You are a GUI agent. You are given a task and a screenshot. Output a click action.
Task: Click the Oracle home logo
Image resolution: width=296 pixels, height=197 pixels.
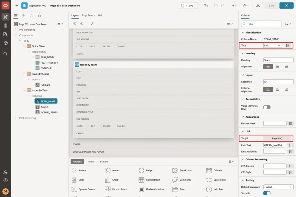5,5
